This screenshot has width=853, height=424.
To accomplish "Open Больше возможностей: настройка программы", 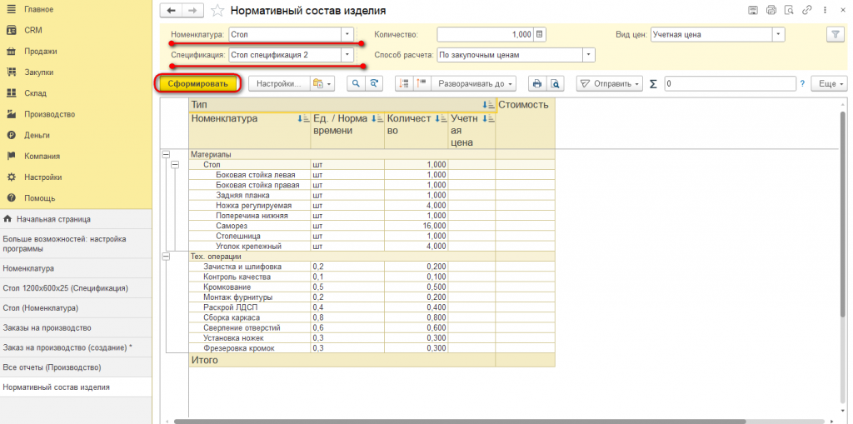I will (76, 244).
